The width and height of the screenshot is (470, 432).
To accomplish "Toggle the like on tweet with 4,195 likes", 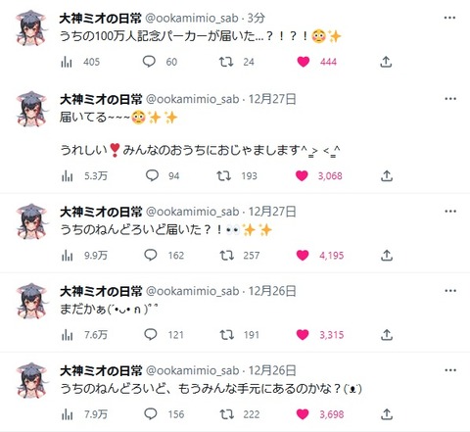I will click(x=303, y=255).
